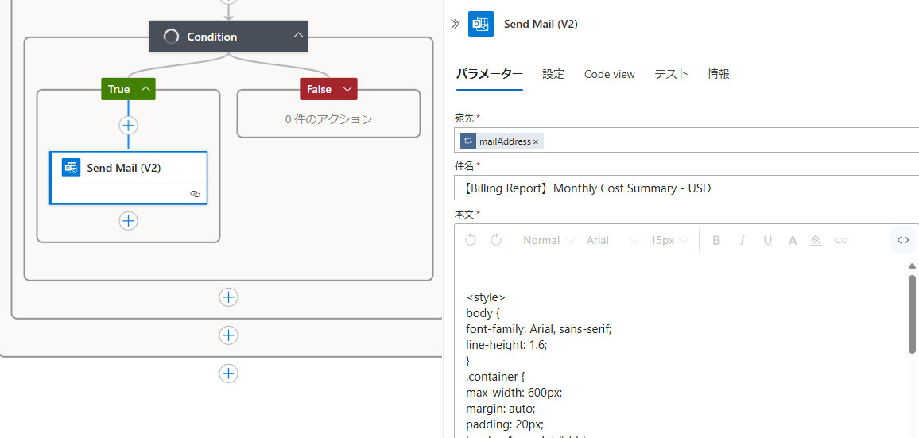Click the mailAddress token label
Screen dimensions: 919x438
(505, 142)
